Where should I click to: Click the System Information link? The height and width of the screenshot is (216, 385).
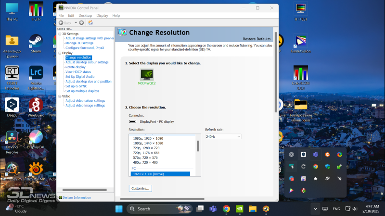[77, 197]
